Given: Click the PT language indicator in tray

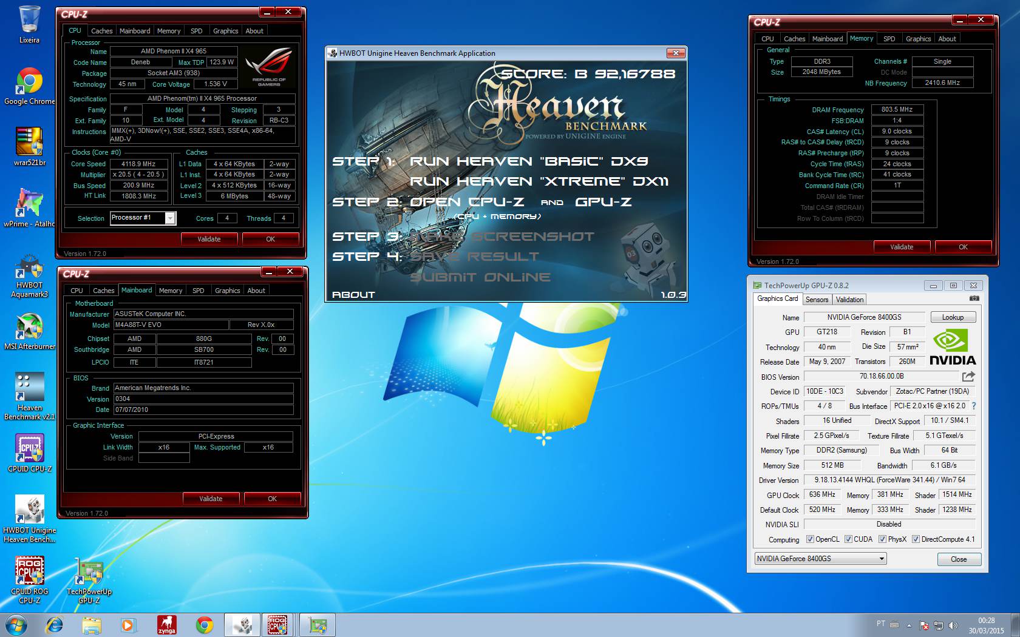Looking at the screenshot, I should point(880,624).
